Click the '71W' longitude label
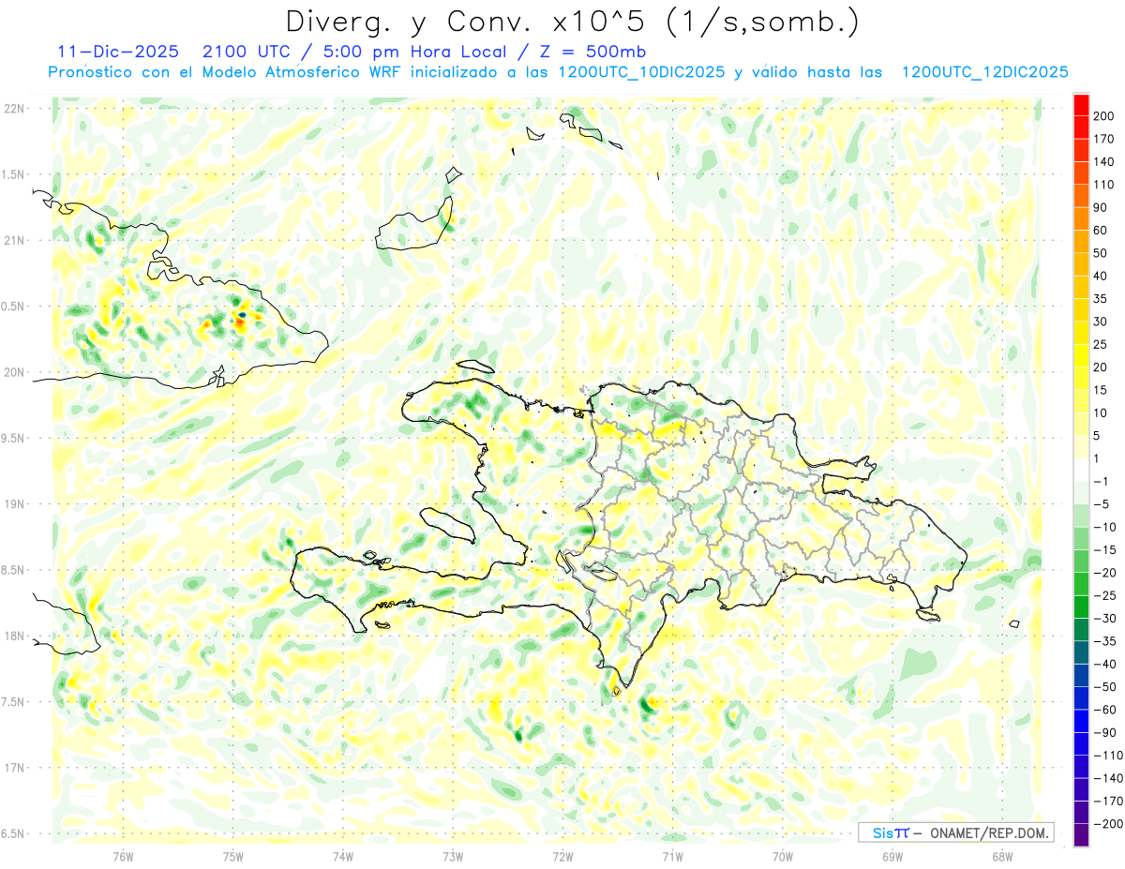Screen dimensions: 1125x869 click(x=672, y=857)
